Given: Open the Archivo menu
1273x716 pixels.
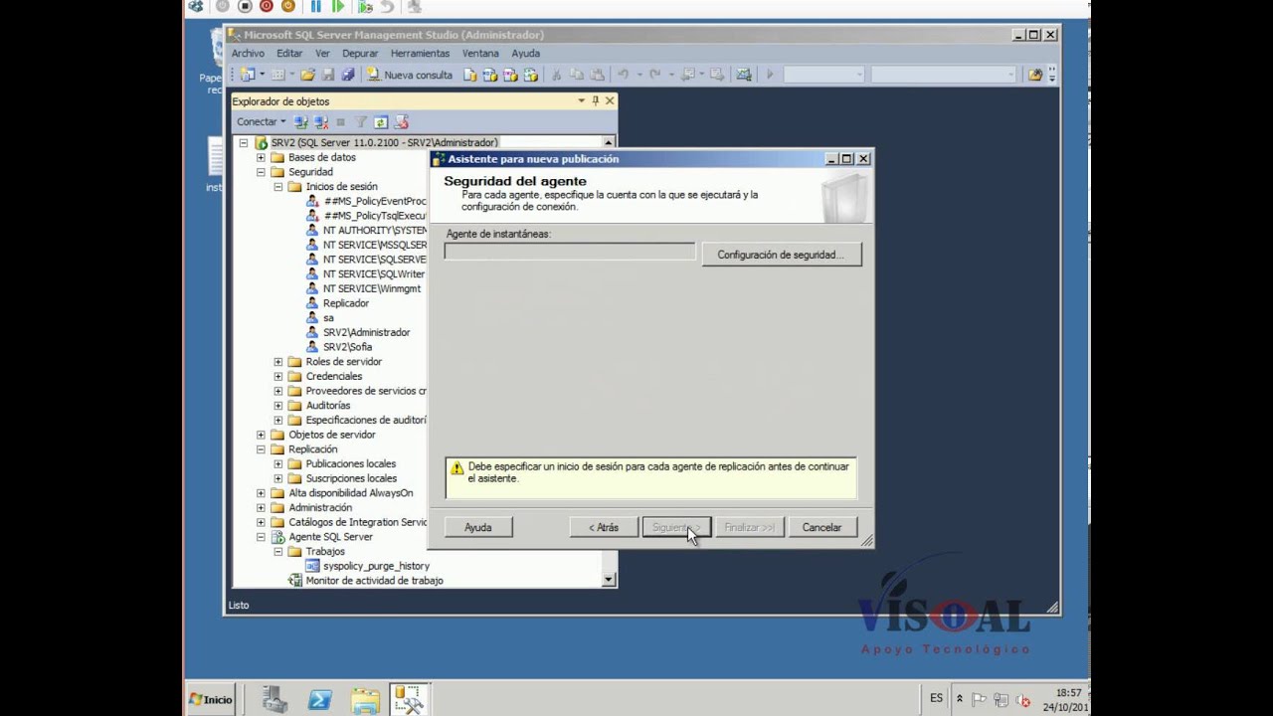Looking at the screenshot, I should click(248, 54).
